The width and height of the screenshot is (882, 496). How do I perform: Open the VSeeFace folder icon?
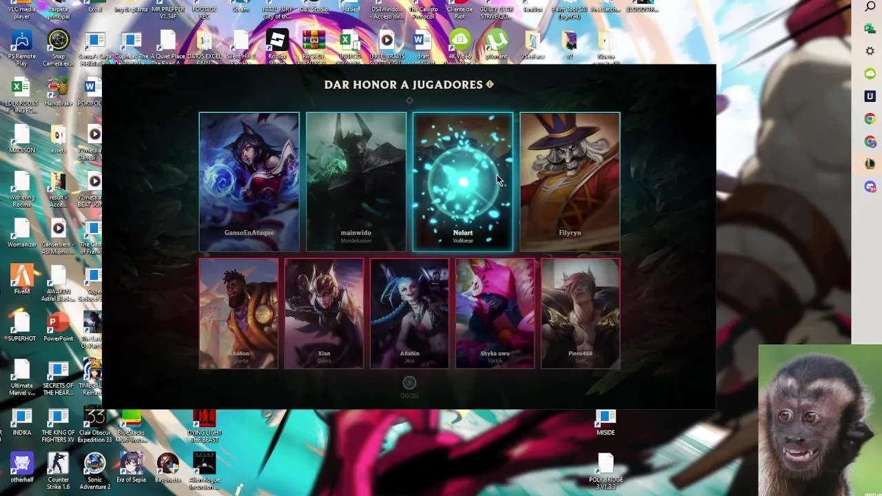point(533,45)
